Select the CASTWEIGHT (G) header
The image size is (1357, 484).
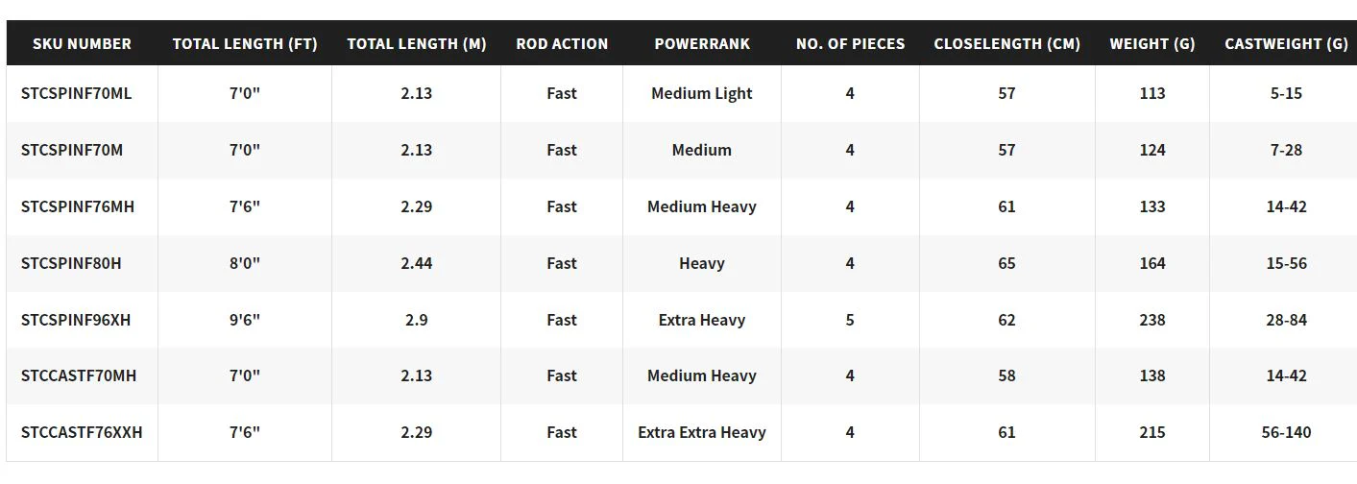(1286, 43)
